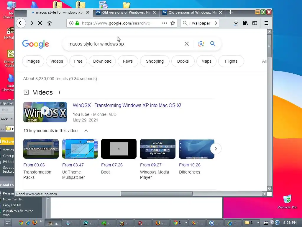Viewport: 302px width, 227px height.
Task: Launch Chrome from quick launch bar
Action: 21,223
